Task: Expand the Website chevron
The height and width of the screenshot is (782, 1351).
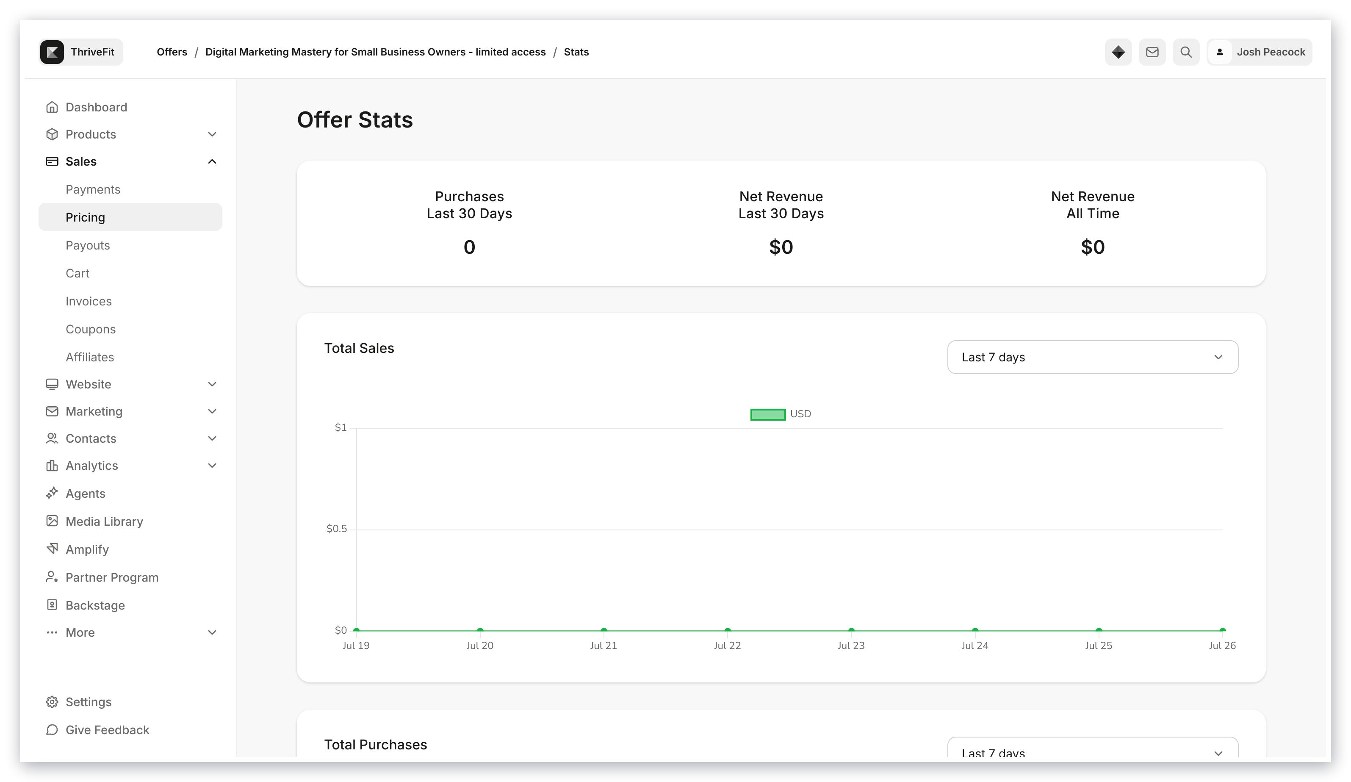Action: tap(212, 384)
